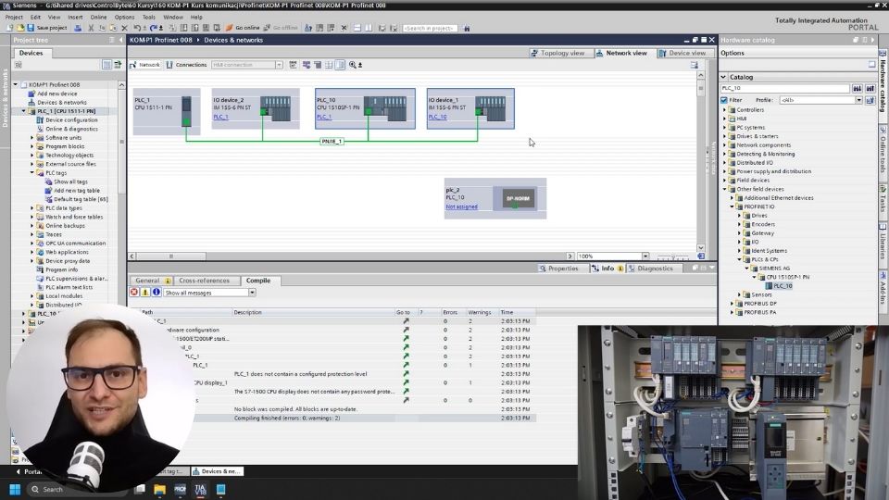Open the Profile All dropdown
Viewport: 889px width, 500px height.
click(859, 100)
